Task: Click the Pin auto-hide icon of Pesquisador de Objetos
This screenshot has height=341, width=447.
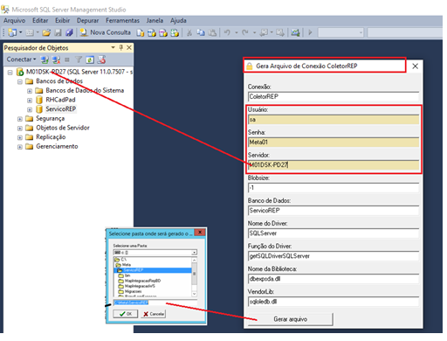Action: pos(121,47)
